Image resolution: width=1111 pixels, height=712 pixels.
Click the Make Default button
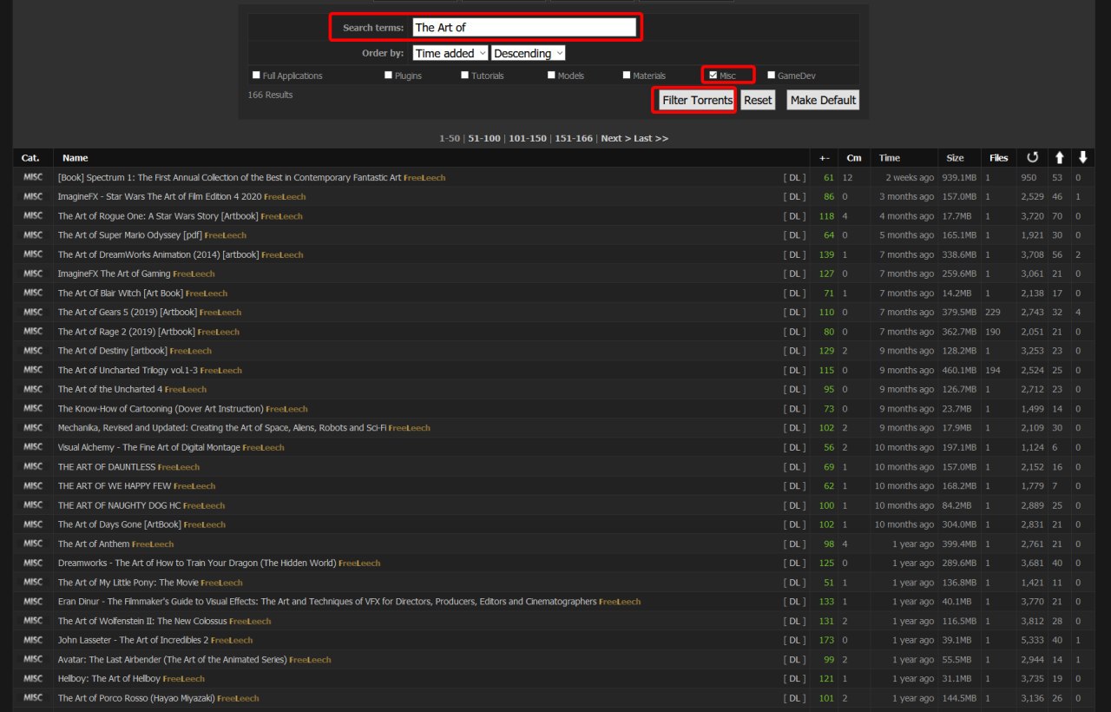[823, 100]
